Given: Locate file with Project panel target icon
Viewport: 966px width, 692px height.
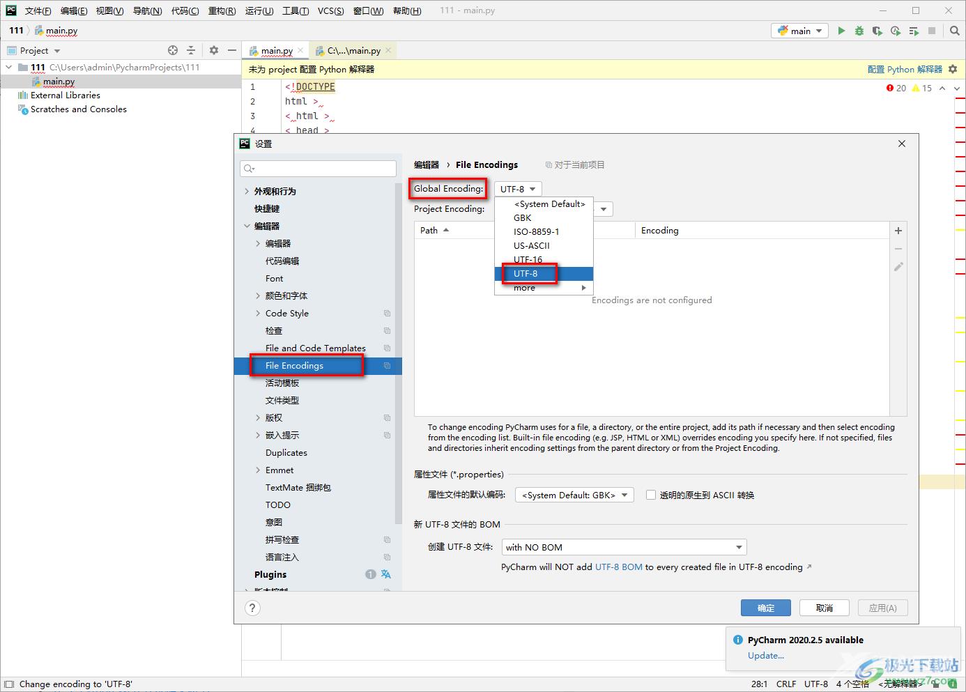Looking at the screenshot, I should coord(173,50).
